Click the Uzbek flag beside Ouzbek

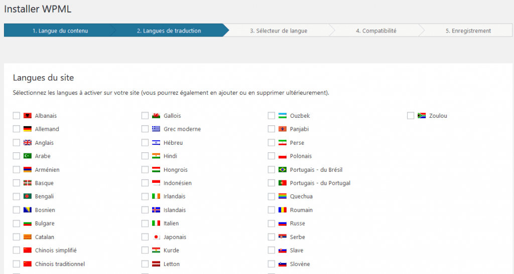[x=283, y=116]
